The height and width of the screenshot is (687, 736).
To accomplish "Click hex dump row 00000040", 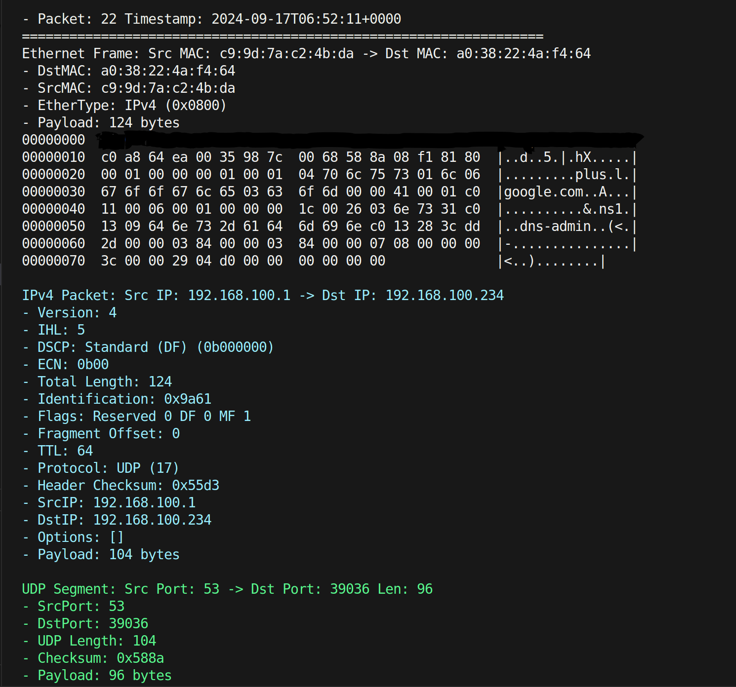I will 329,209.
